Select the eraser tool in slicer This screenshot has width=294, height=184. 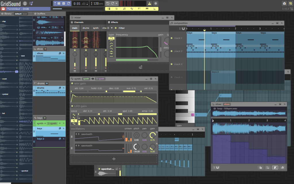[x=283, y=168]
